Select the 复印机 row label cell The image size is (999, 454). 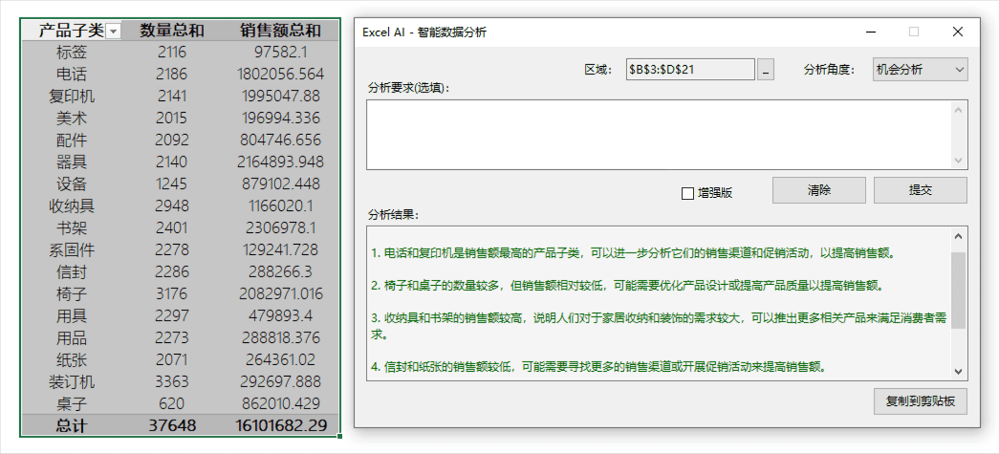tap(72, 97)
